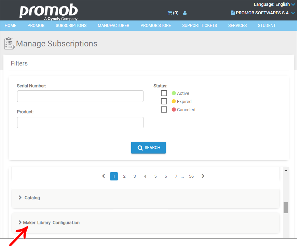Go to the SUBSCRIPTIONS menu
This screenshot has width=301, height=248.
[71, 26]
